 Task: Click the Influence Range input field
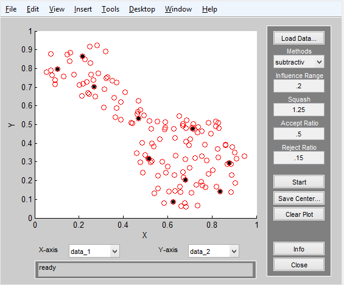pos(299,86)
